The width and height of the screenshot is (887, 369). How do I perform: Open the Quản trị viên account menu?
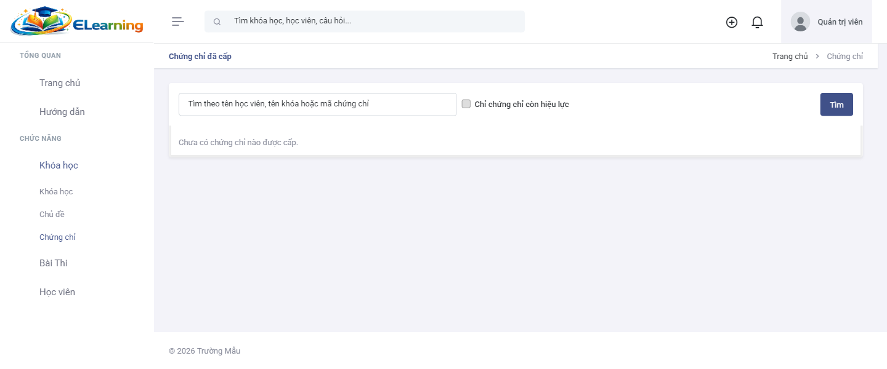tap(827, 22)
